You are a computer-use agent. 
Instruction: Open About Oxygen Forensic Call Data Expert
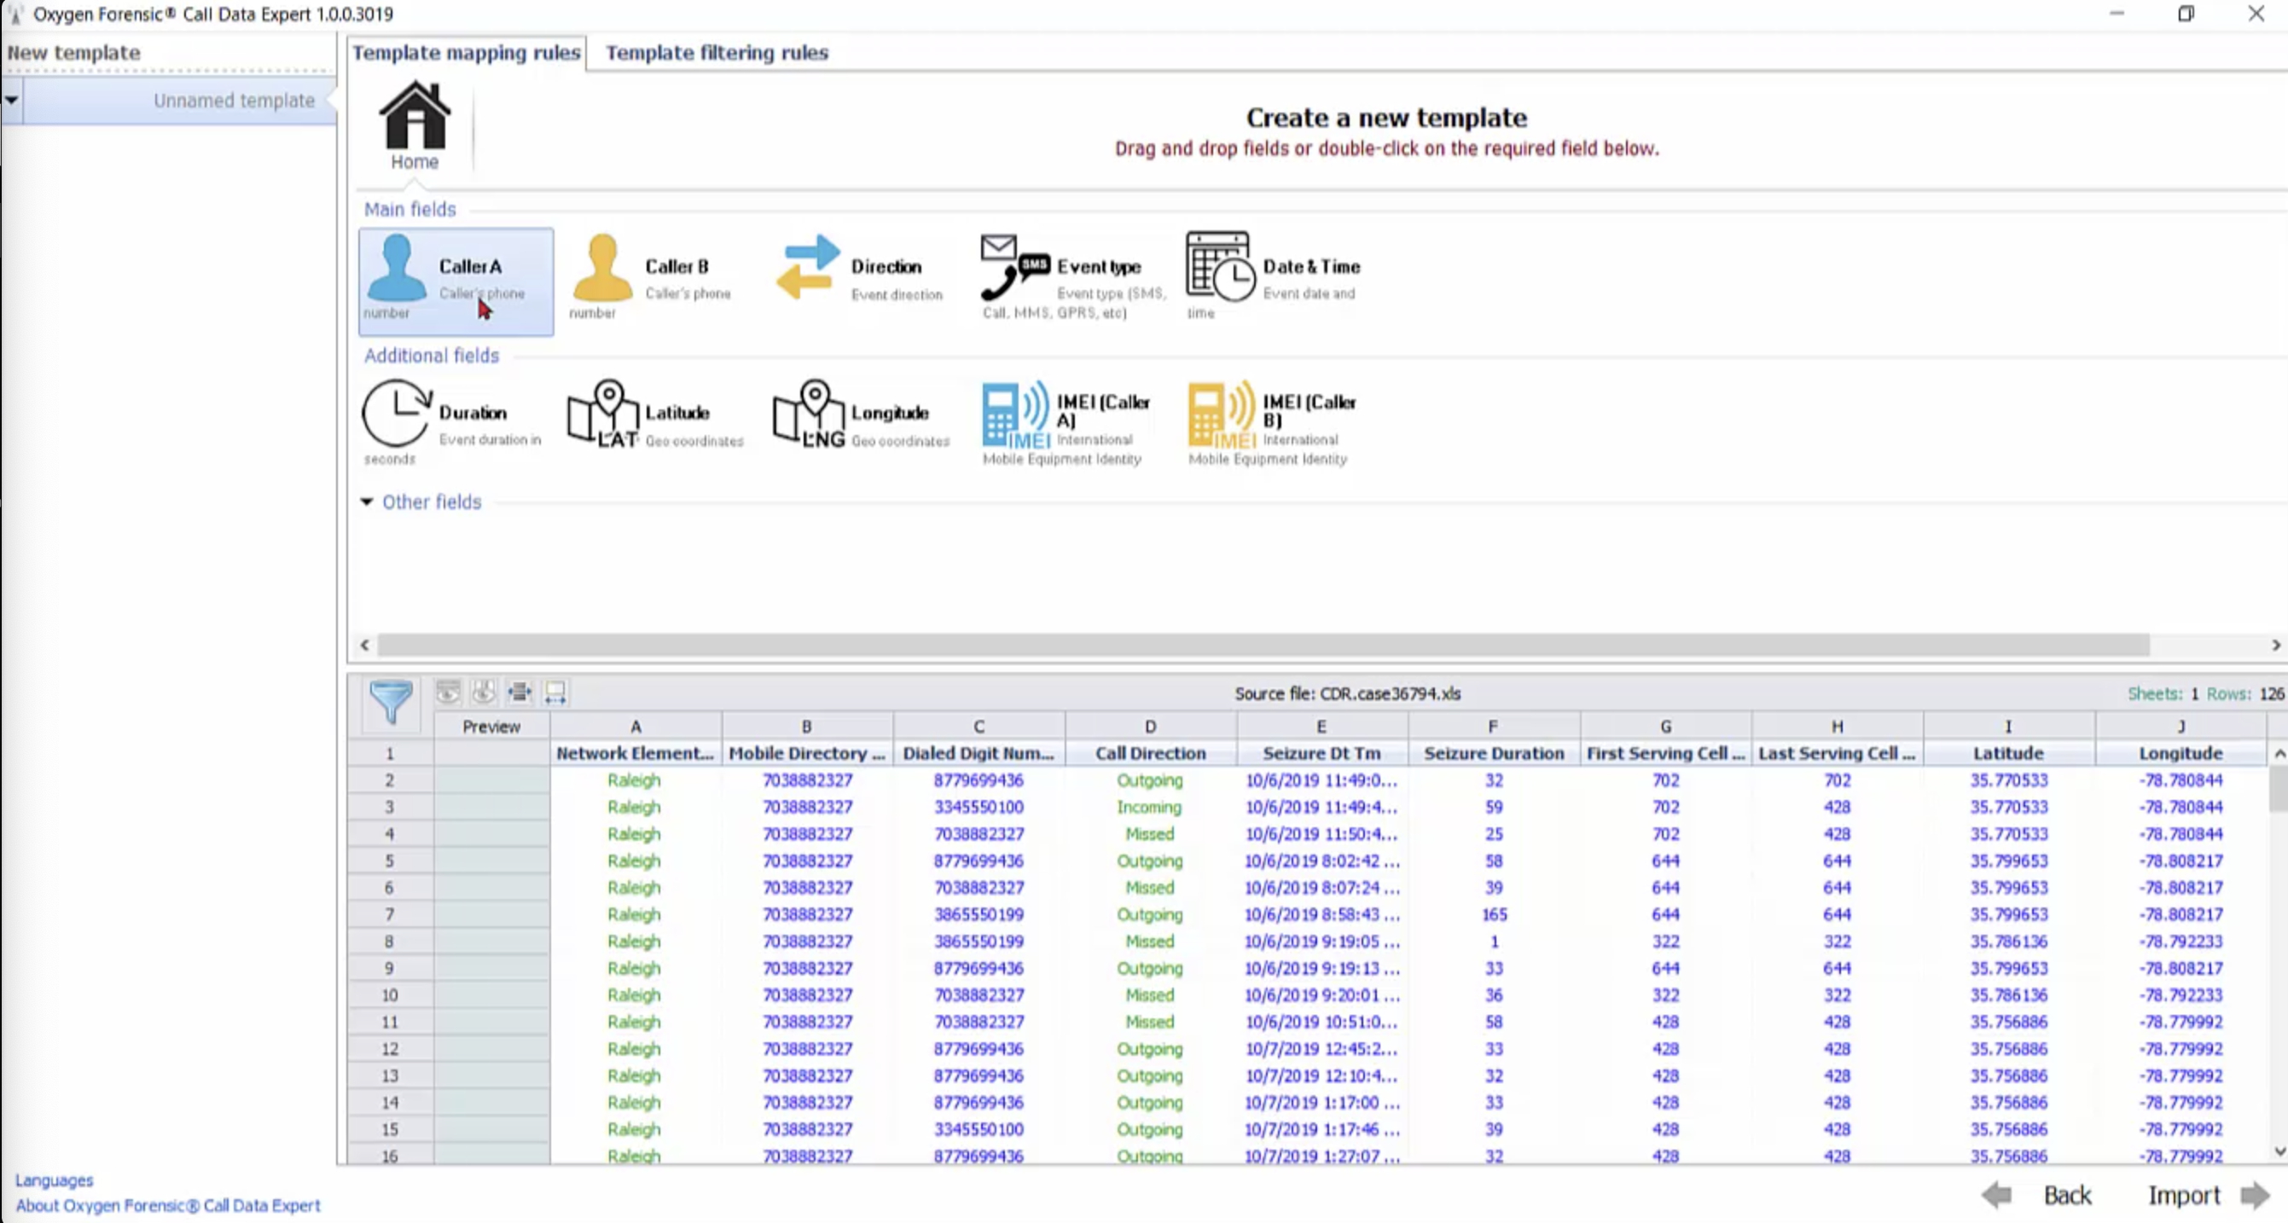pyautogui.click(x=168, y=1205)
